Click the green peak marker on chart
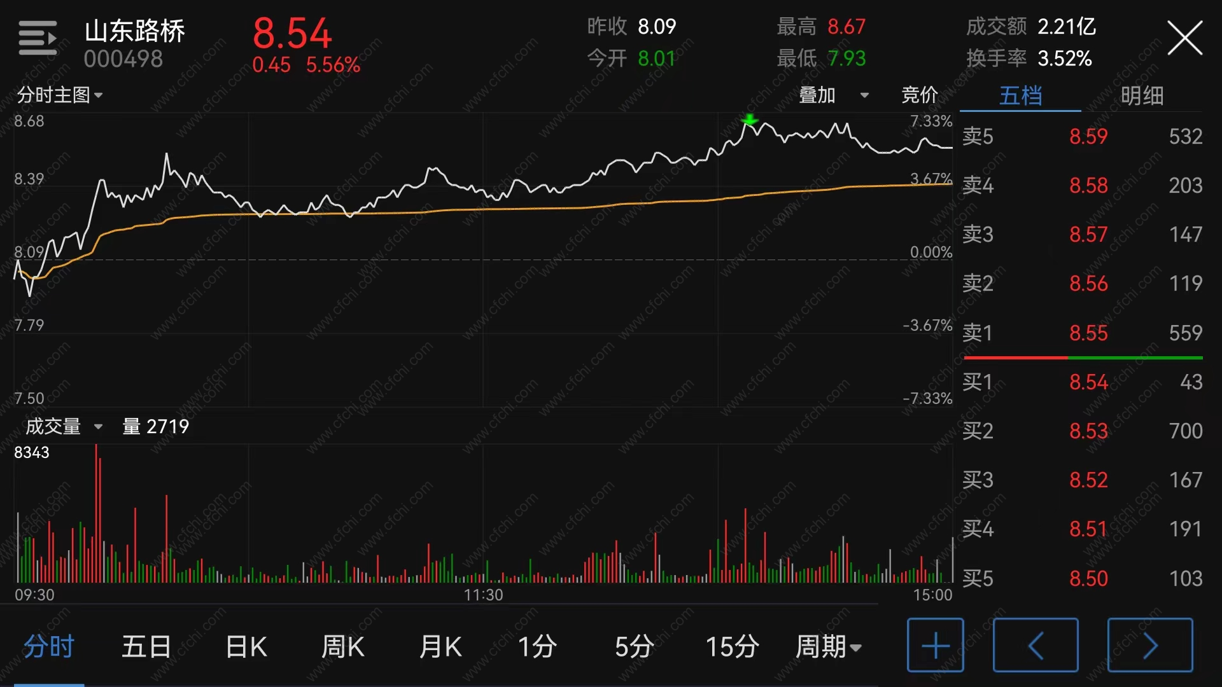Image resolution: width=1222 pixels, height=687 pixels. pyautogui.click(x=750, y=119)
